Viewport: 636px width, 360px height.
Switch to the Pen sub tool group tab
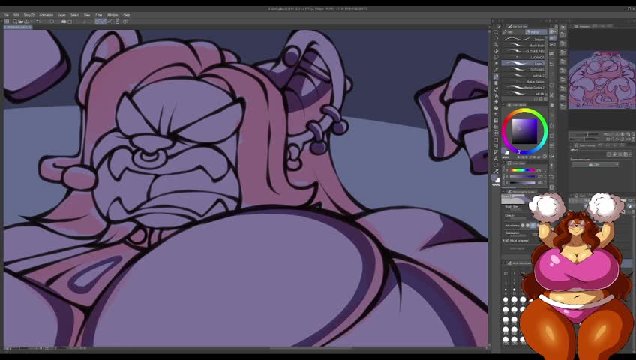pos(512,32)
